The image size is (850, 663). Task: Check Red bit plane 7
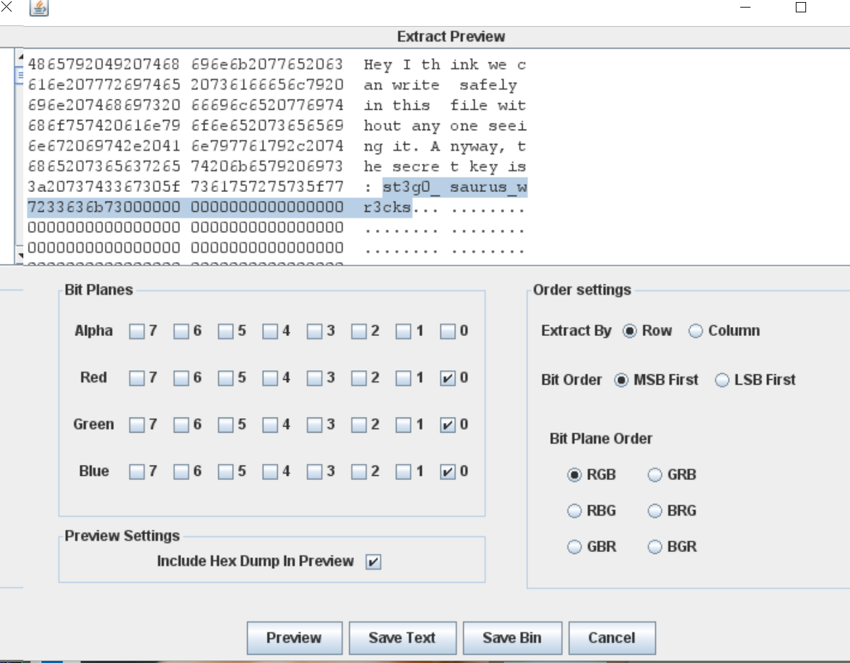tap(137, 378)
